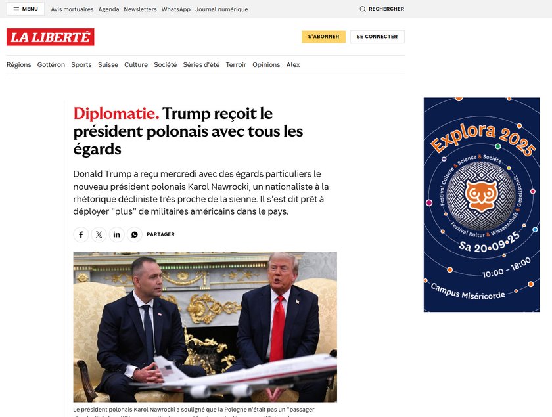Open the Explora 2025 advertisement
Screen dimensions: 552x417
click(482, 204)
